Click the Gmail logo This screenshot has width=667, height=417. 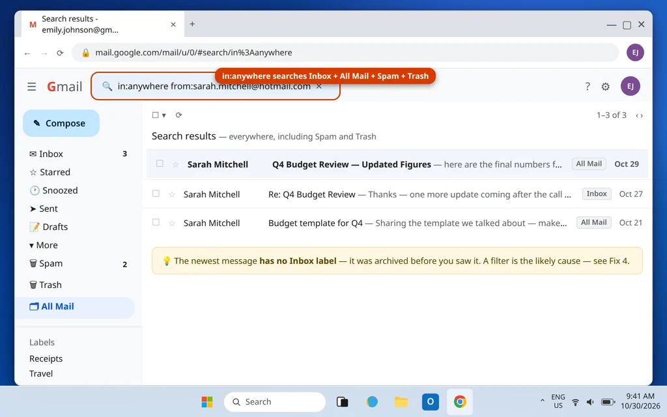click(64, 87)
